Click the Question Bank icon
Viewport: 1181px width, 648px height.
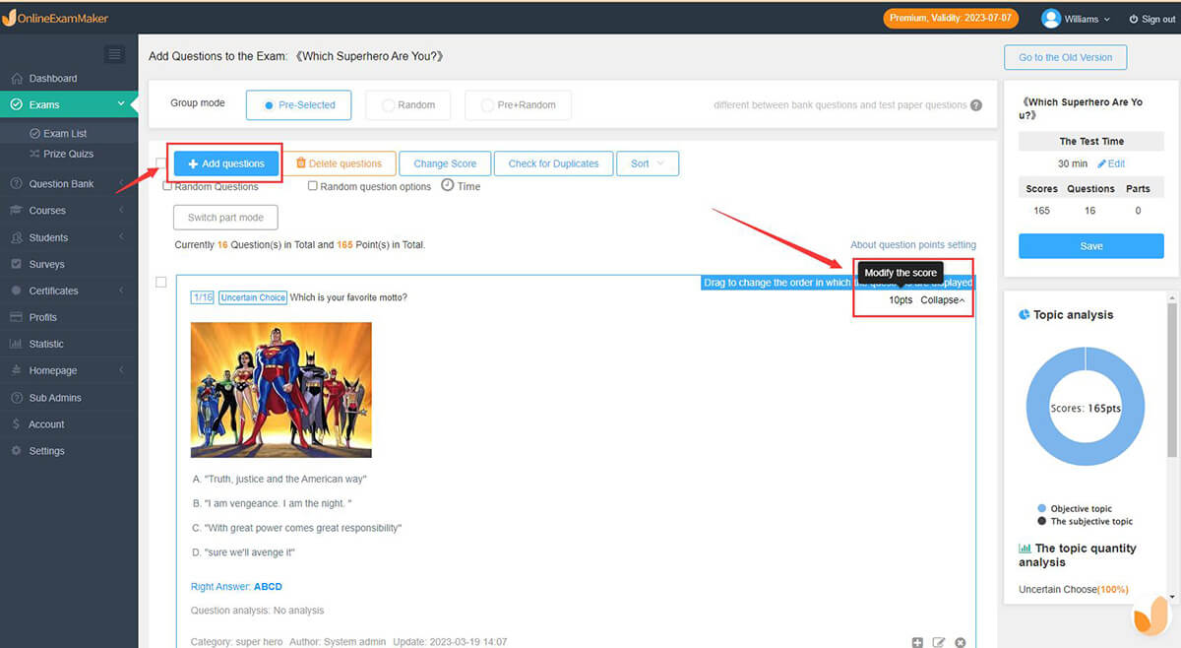coord(17,183)
